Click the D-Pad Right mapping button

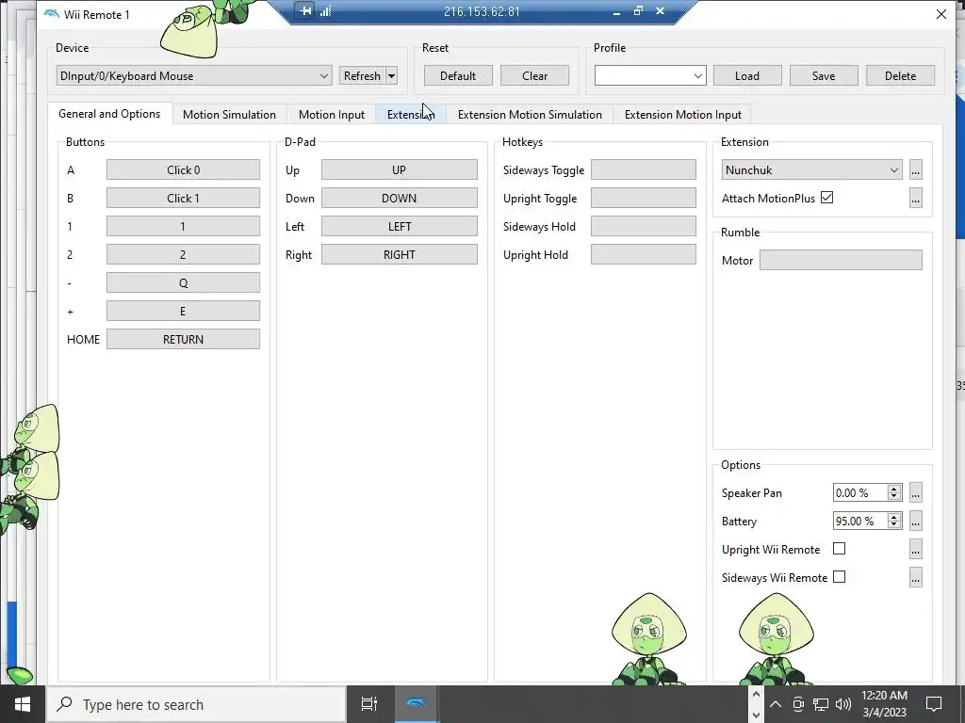[399, 255]
